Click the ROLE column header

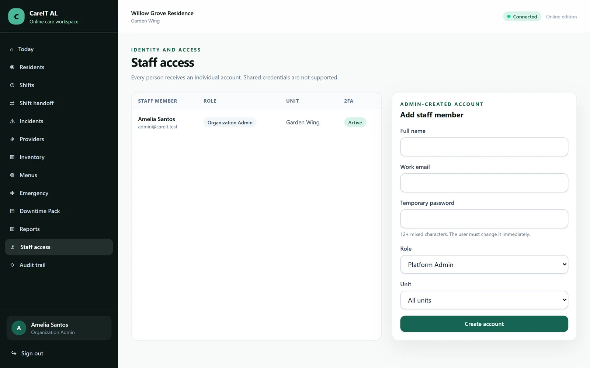tap(210, 101)
